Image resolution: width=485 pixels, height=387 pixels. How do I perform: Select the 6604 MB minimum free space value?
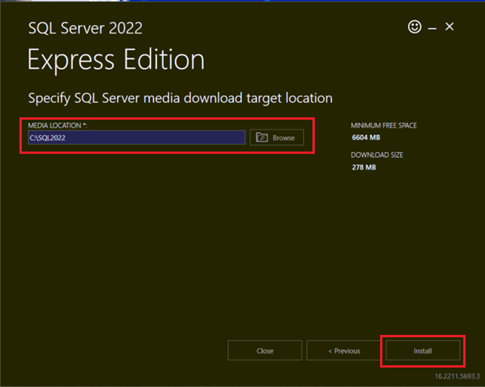[x=366, y=138]
